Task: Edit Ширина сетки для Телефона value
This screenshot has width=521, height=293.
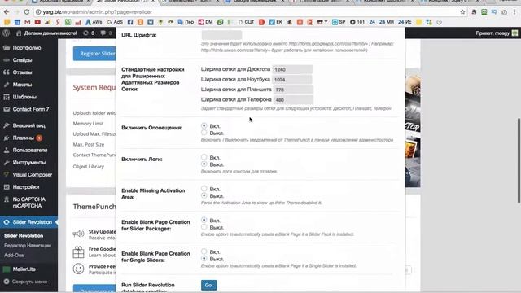Action: (x=293, y=99)
